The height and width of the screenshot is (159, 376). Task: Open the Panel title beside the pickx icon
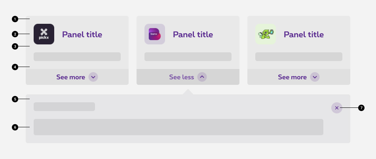click(x=82, y=34)
